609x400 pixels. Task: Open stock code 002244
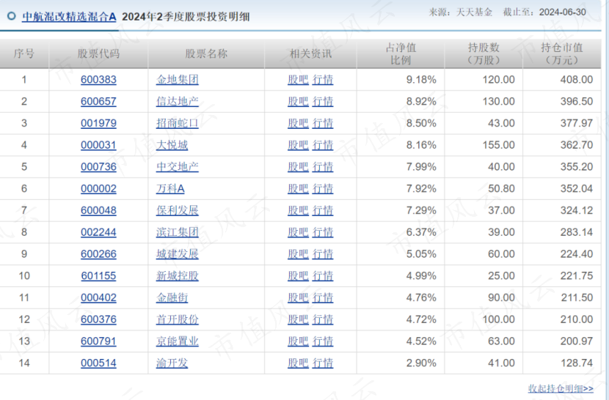(x=98, y=232)
